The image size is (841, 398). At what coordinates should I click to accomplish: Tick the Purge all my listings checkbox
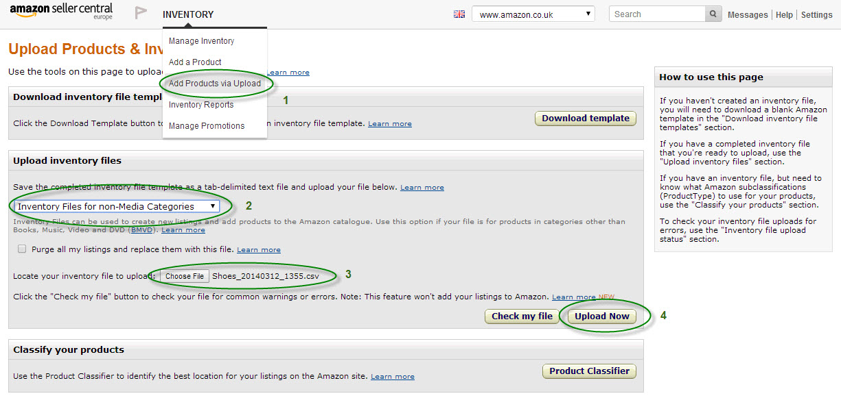[x=23, y=249]
